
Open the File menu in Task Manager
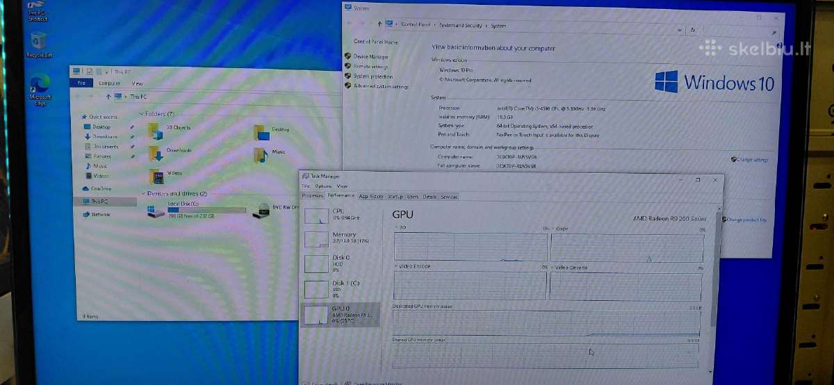[305, 186]
